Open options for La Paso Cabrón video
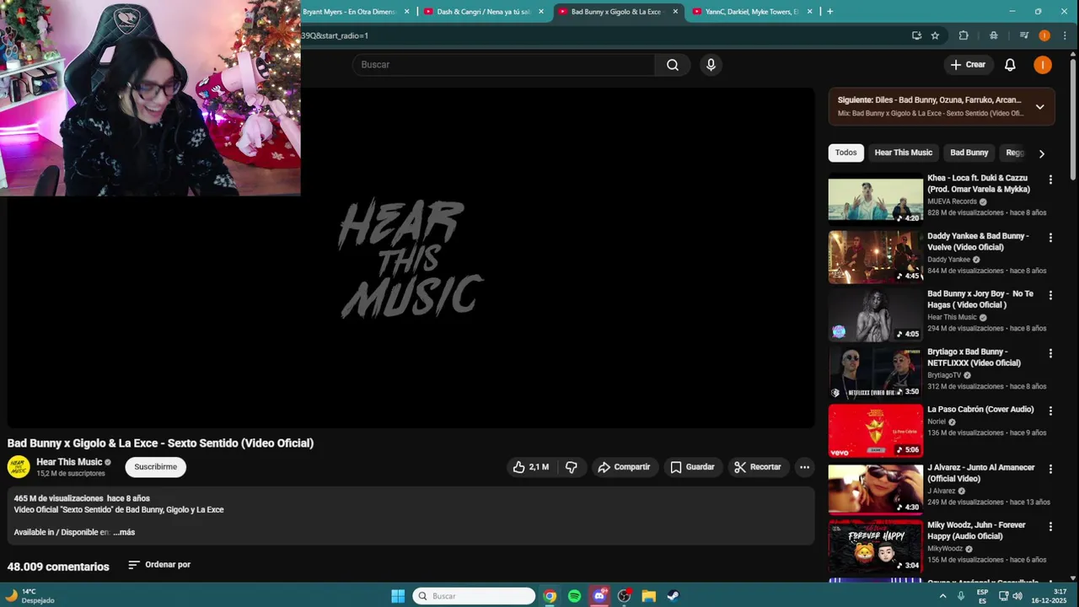The height and width of the screenshot is (607, 1079). point(1050,411)
